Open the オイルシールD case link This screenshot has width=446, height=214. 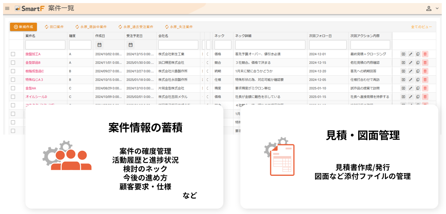(36, 97)
